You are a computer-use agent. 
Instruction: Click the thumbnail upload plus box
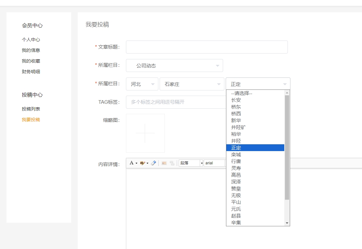click(x=145, y=133)
